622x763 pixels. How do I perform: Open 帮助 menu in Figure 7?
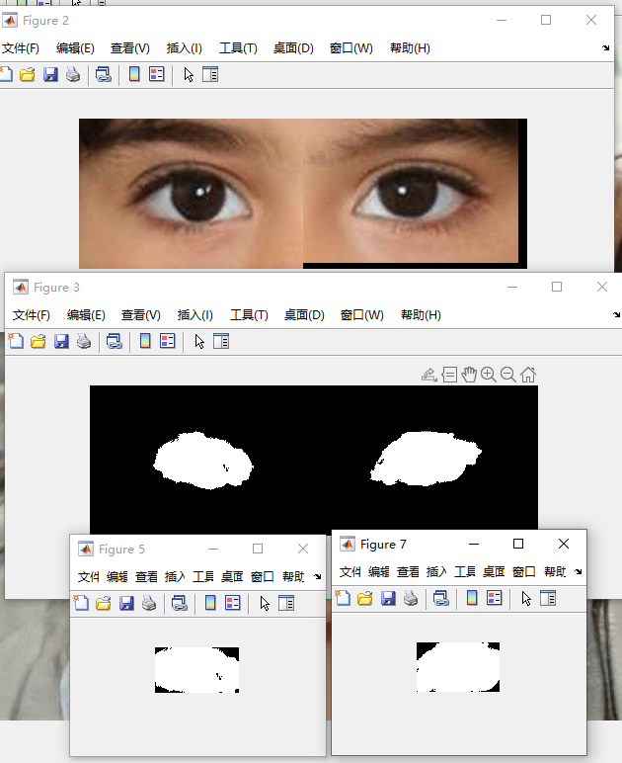(555, 572)
